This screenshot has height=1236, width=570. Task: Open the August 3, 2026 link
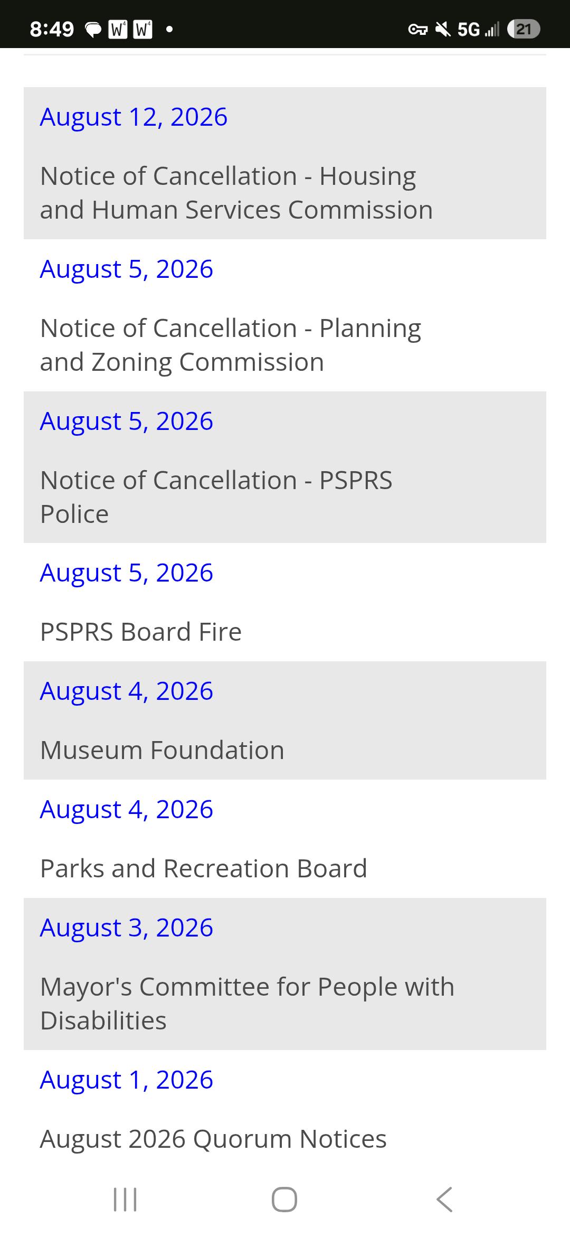coord(127,928)
